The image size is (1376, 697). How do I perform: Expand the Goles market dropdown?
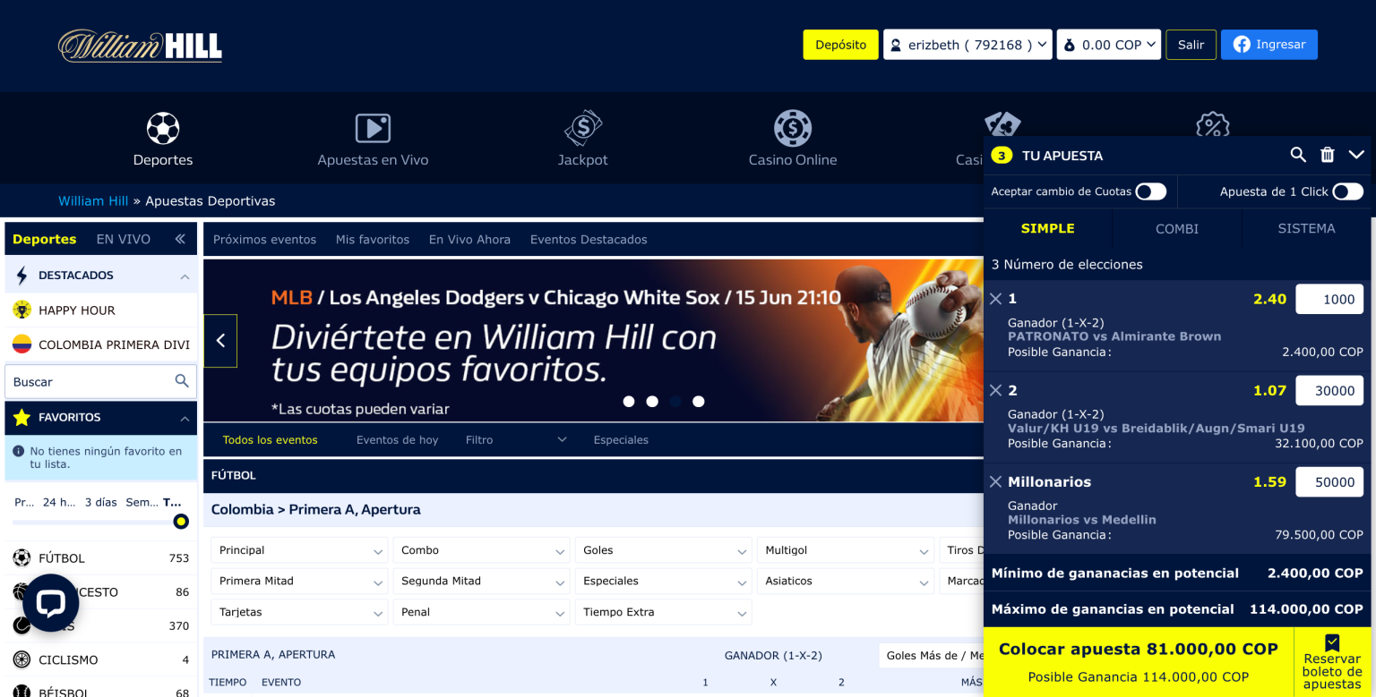pos(663,550)
